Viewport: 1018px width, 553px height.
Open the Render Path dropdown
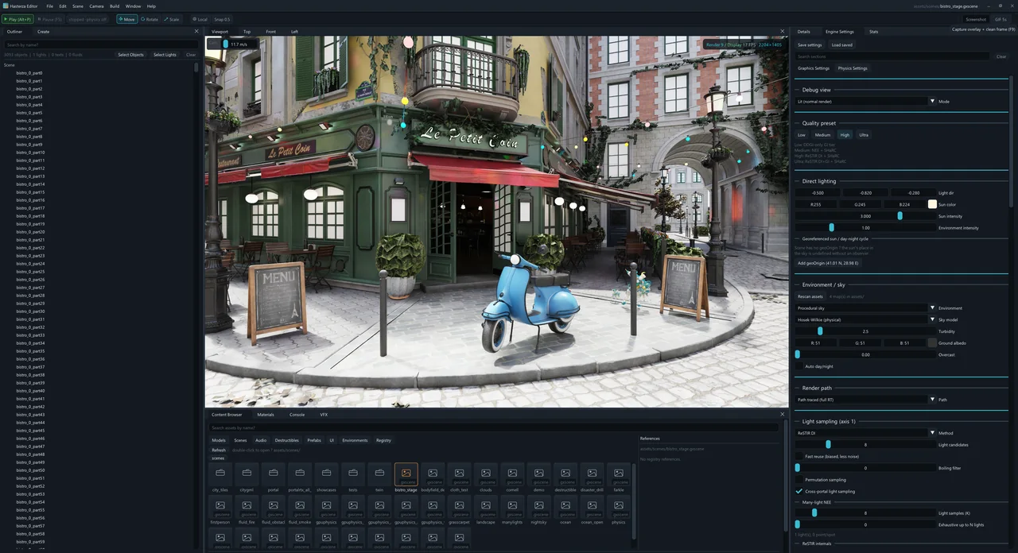[865, 400]
